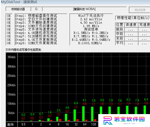Click the 中段 row label
150x127 pixels.
pyautogui.click(x=119, y=34)
